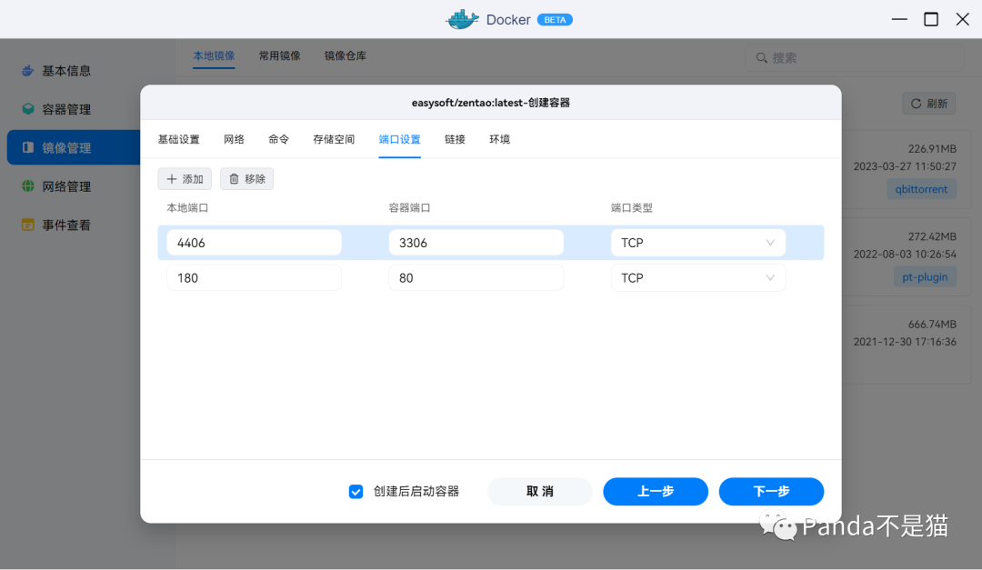982x570 pixels.
Task: Click the 2023-03-27 11:50:27 timestamp
Action: [x=905, y=166]
